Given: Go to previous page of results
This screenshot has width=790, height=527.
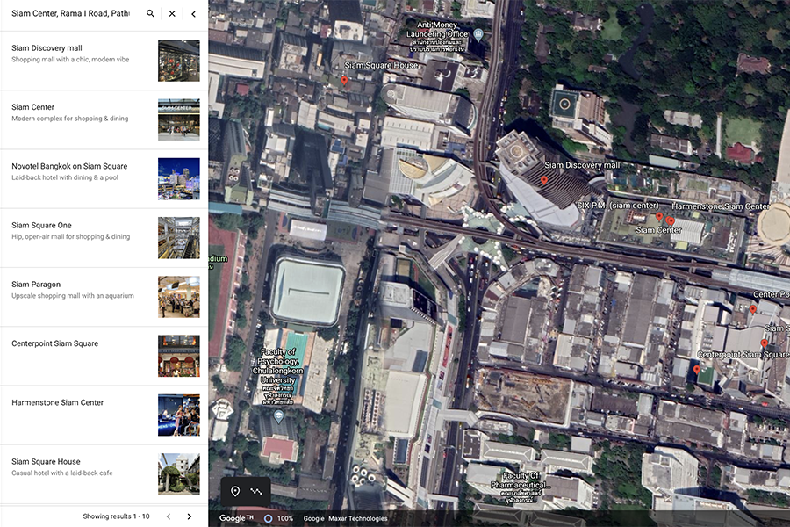Looking at the screenshot, I should (169, 516).
